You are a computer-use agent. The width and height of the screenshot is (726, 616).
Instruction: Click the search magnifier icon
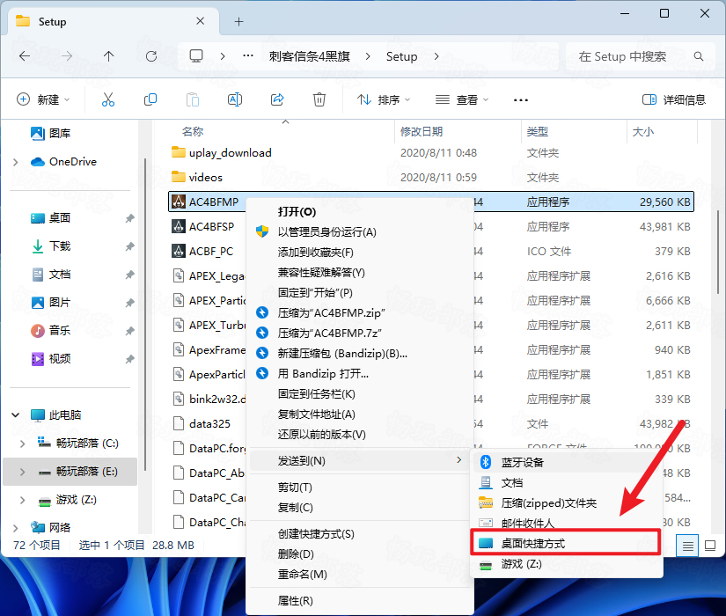coord(698,56)
